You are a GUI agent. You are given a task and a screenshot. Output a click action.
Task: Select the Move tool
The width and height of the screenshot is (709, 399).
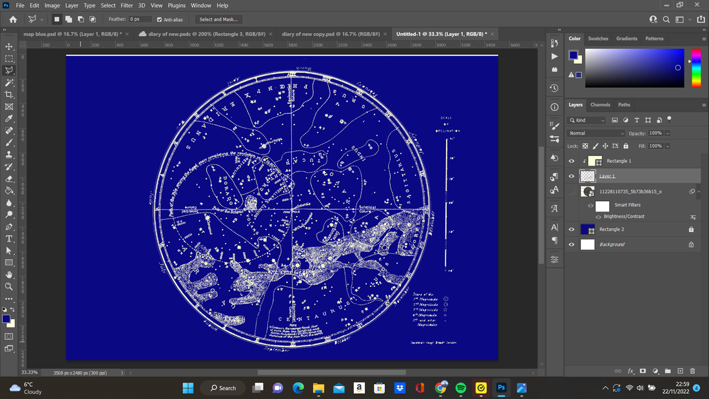(9, 46)
